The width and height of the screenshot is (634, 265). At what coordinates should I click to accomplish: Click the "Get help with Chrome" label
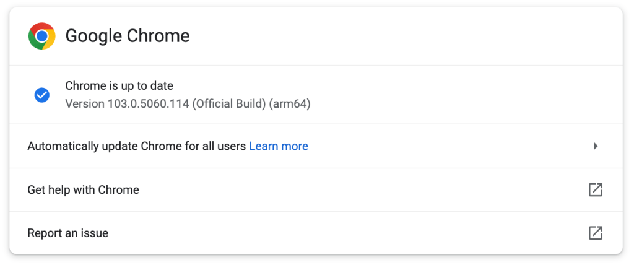(83, 189)
